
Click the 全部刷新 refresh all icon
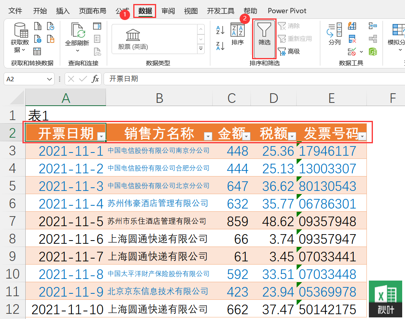tap(77, 30)
